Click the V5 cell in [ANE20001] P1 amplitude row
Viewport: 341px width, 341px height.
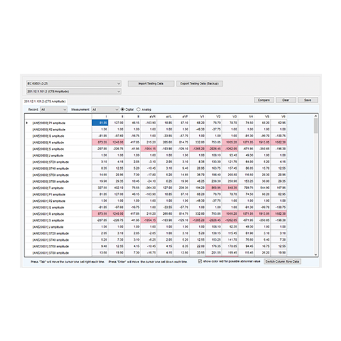tap(263, 194)
